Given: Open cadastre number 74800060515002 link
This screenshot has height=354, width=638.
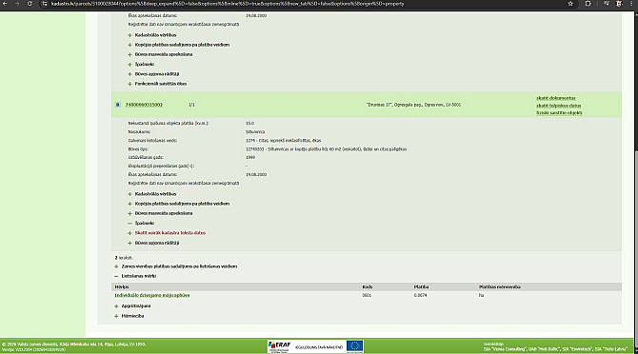Looking at the screenshot, I should [x=144, y=105].
